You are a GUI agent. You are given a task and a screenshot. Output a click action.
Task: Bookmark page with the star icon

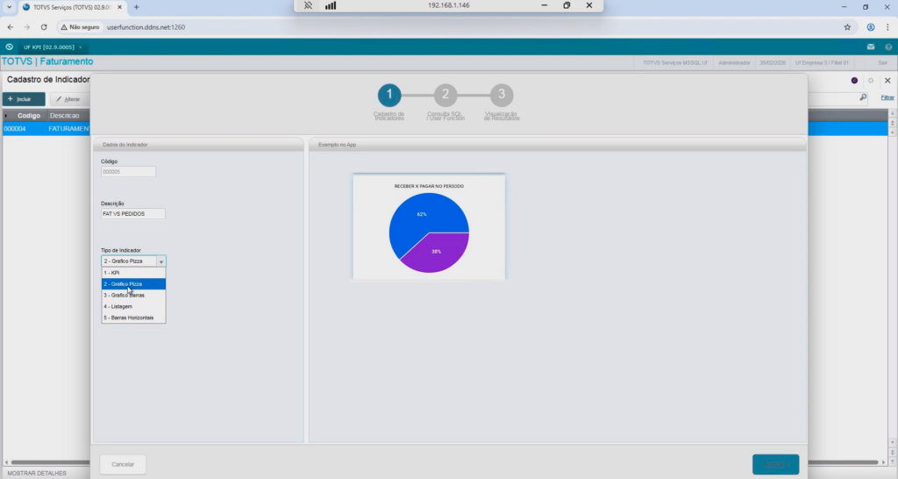tap(847, 27)
